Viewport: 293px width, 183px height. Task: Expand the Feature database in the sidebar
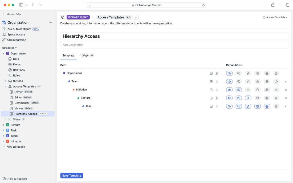(3, 125)
